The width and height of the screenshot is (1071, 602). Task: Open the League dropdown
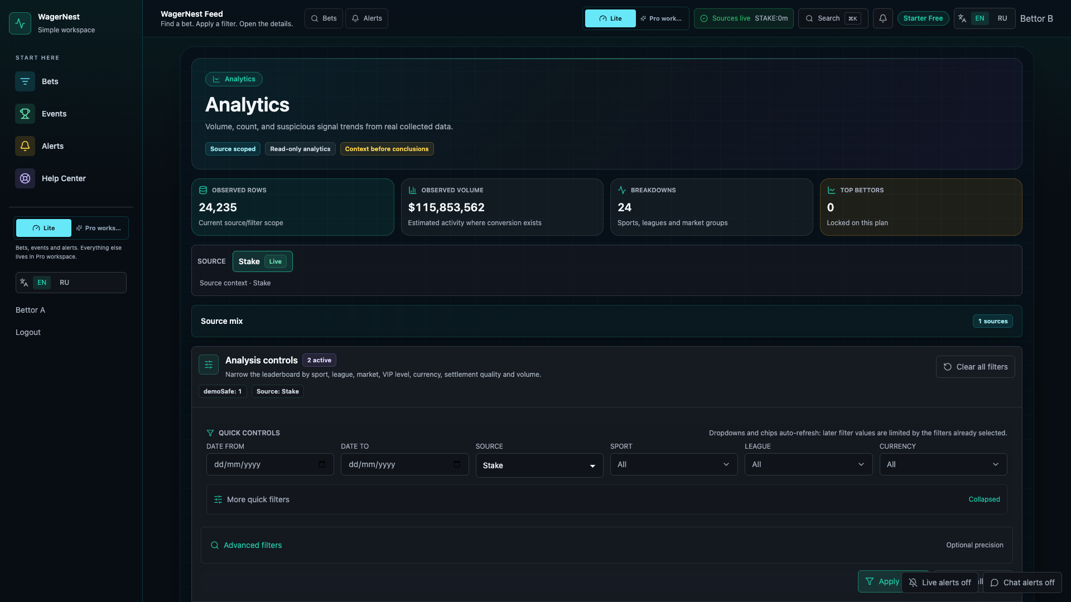tap(808, 464)
